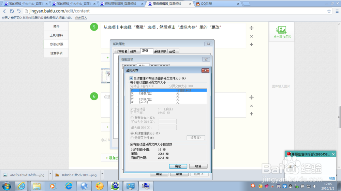Click the Sogou input S tray icon

pyautogui.click(x=253, y=186)
